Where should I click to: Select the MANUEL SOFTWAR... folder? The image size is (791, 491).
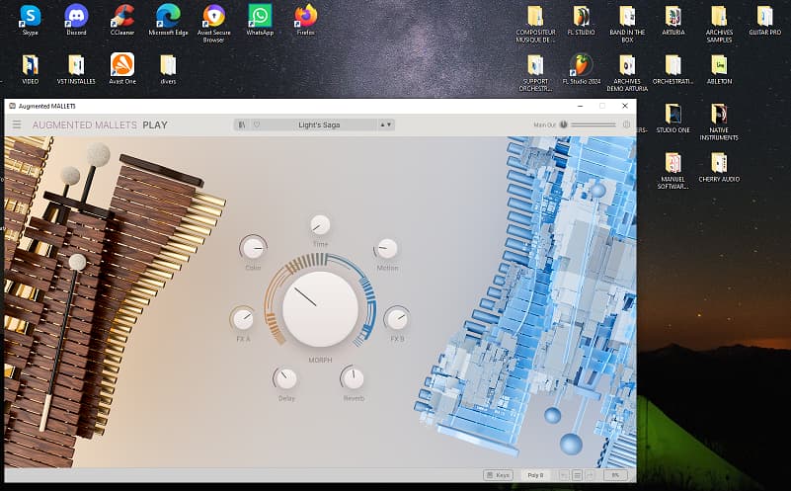[x=672, y=171]
